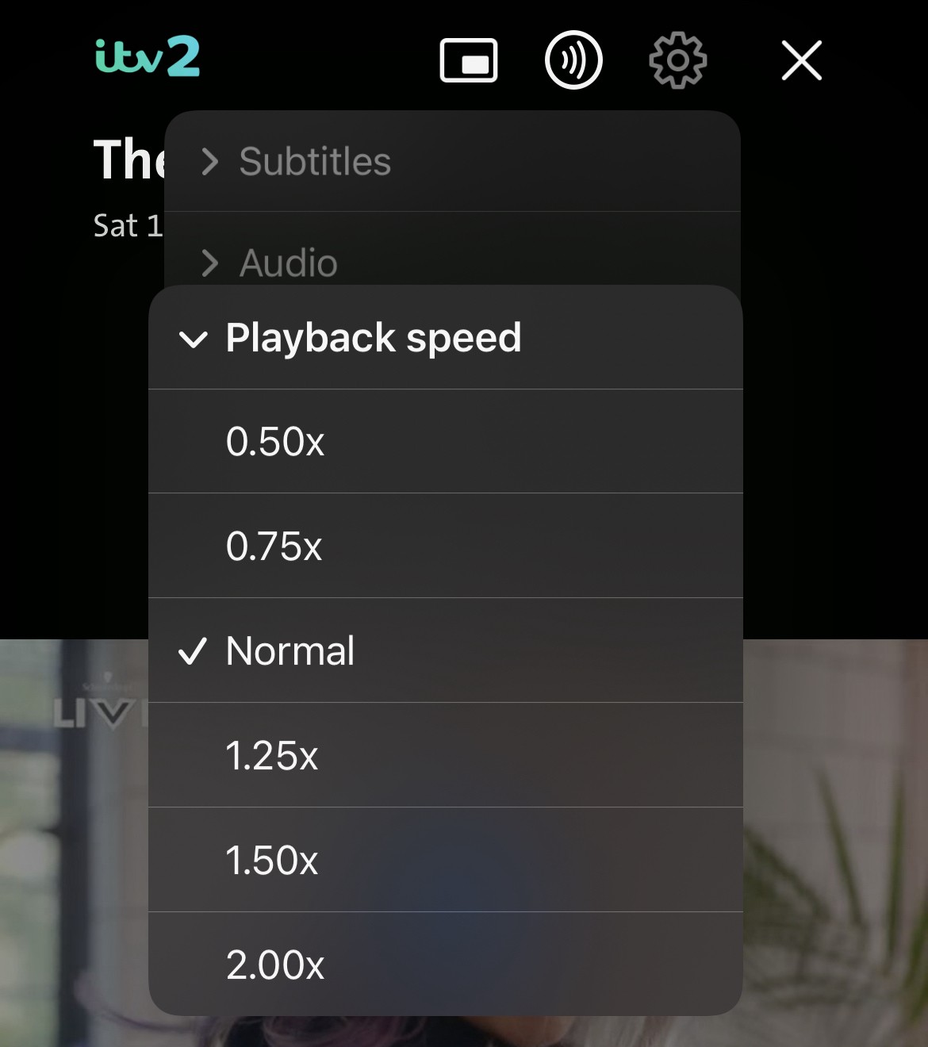Open the Subtitles menu item
The height and width of the screenshot is (1047, 928).
(x=315, y=162)
